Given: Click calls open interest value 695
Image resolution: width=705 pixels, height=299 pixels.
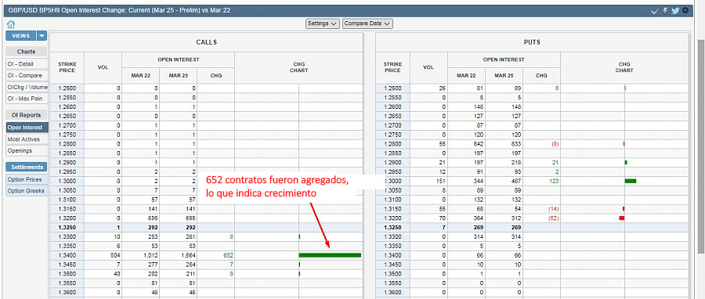Looking at the screenshot, I should [153, 218].
